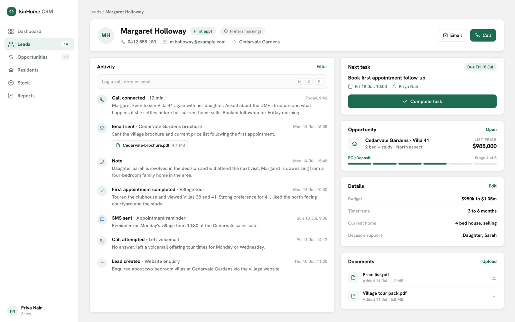The width and height of the screenshot is (515, 322).
Task: Click the Stock box icon
Action: click(x=11, y=83)
